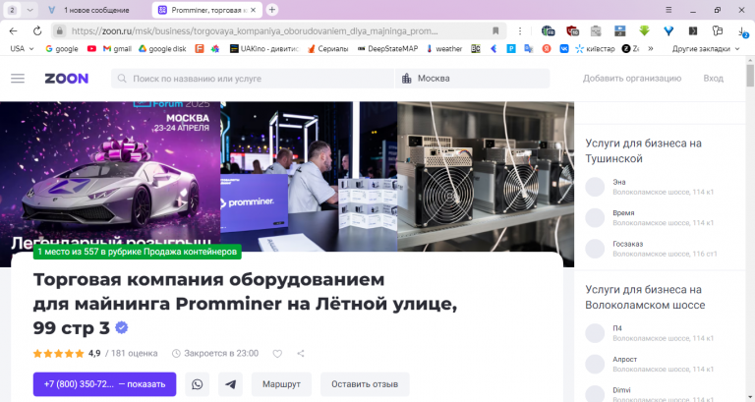Click the tab counter showing 2
This screenshot has height=402, width=755.
click(12, 10)
